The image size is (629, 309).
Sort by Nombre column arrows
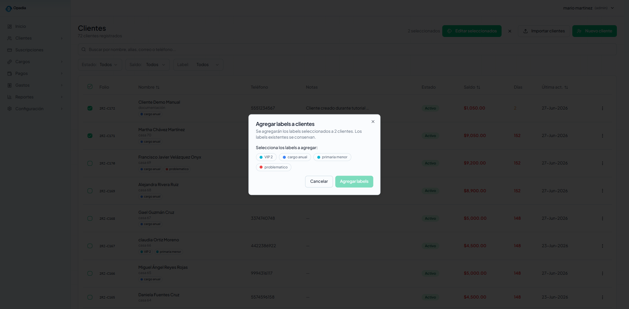click(158, 87)
